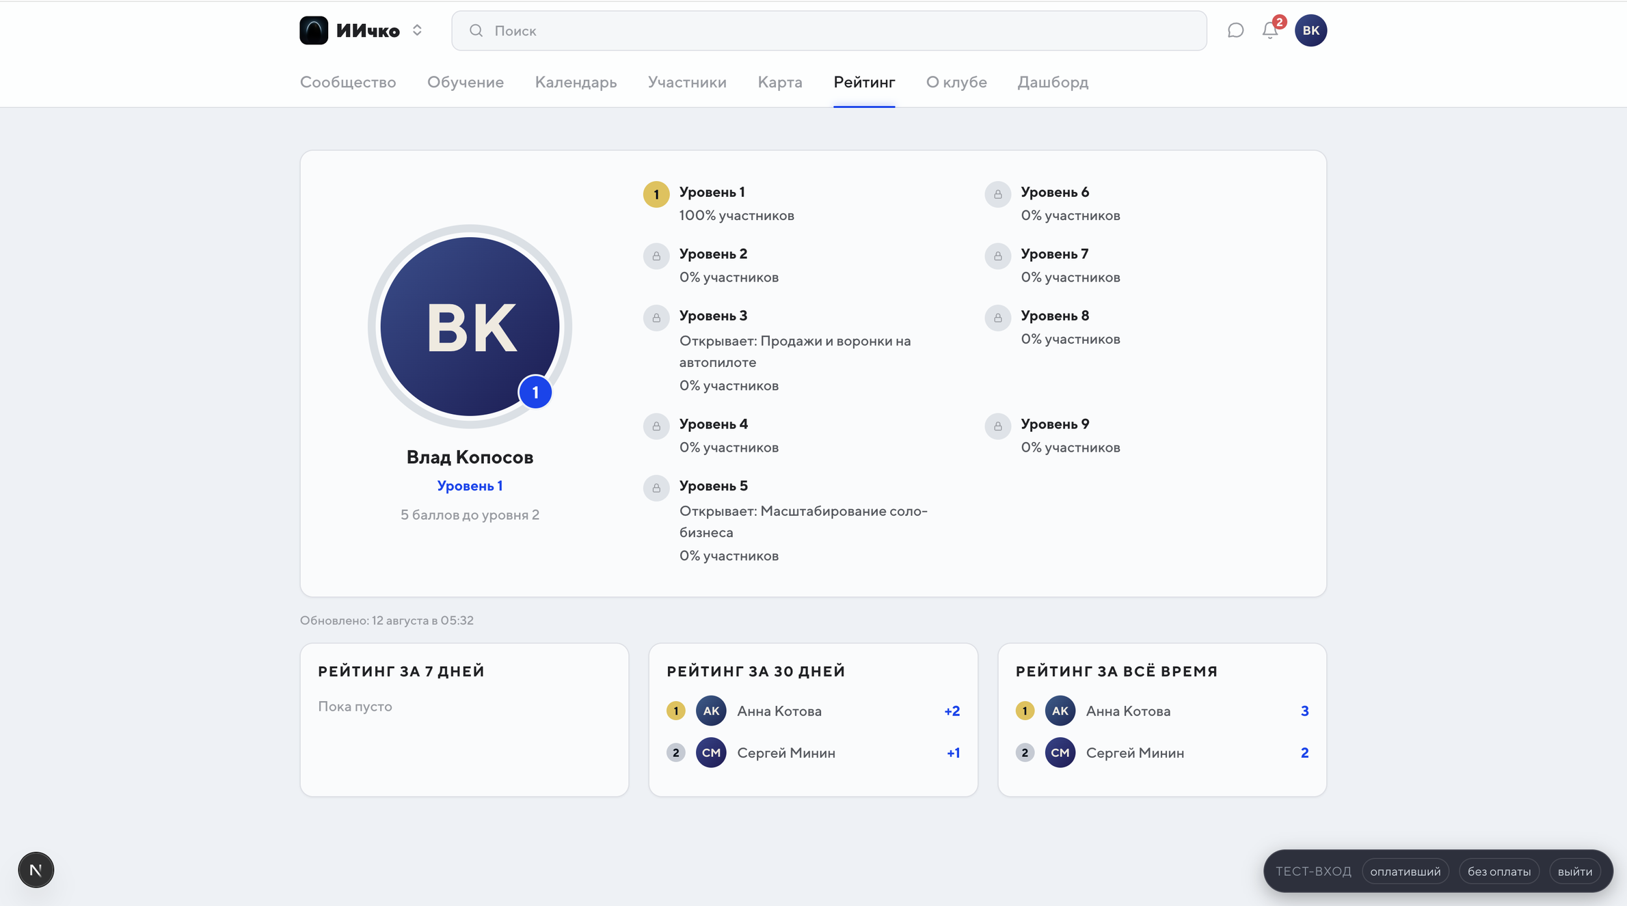Click Обновлено: 12 августа в 05:32

click(x=387, y=620)
